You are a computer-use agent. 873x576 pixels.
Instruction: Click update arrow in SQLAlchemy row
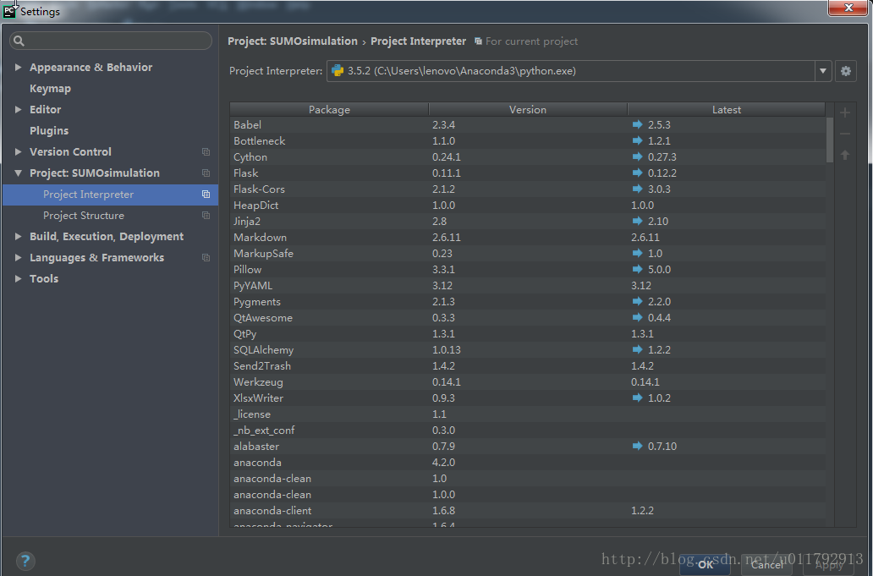tap(638, 349)
